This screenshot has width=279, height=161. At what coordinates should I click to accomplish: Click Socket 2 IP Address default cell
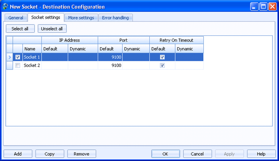(x=55, y=65)
